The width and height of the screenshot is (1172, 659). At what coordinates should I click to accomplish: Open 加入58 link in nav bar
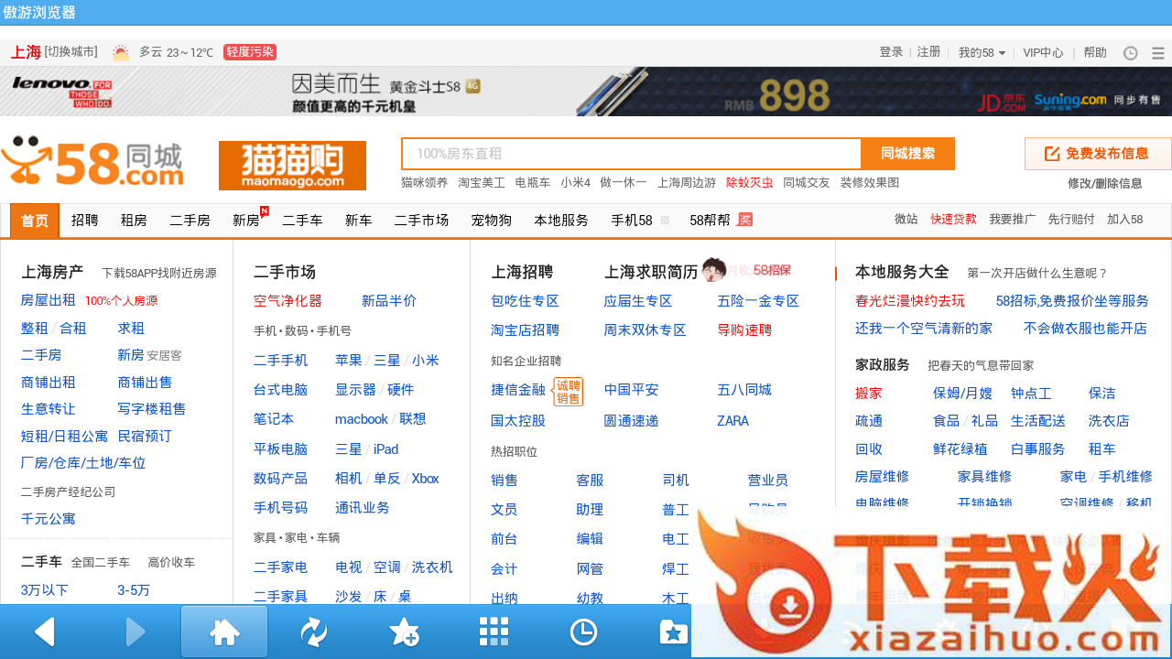pyautogui.click(x=1124, y=220)
